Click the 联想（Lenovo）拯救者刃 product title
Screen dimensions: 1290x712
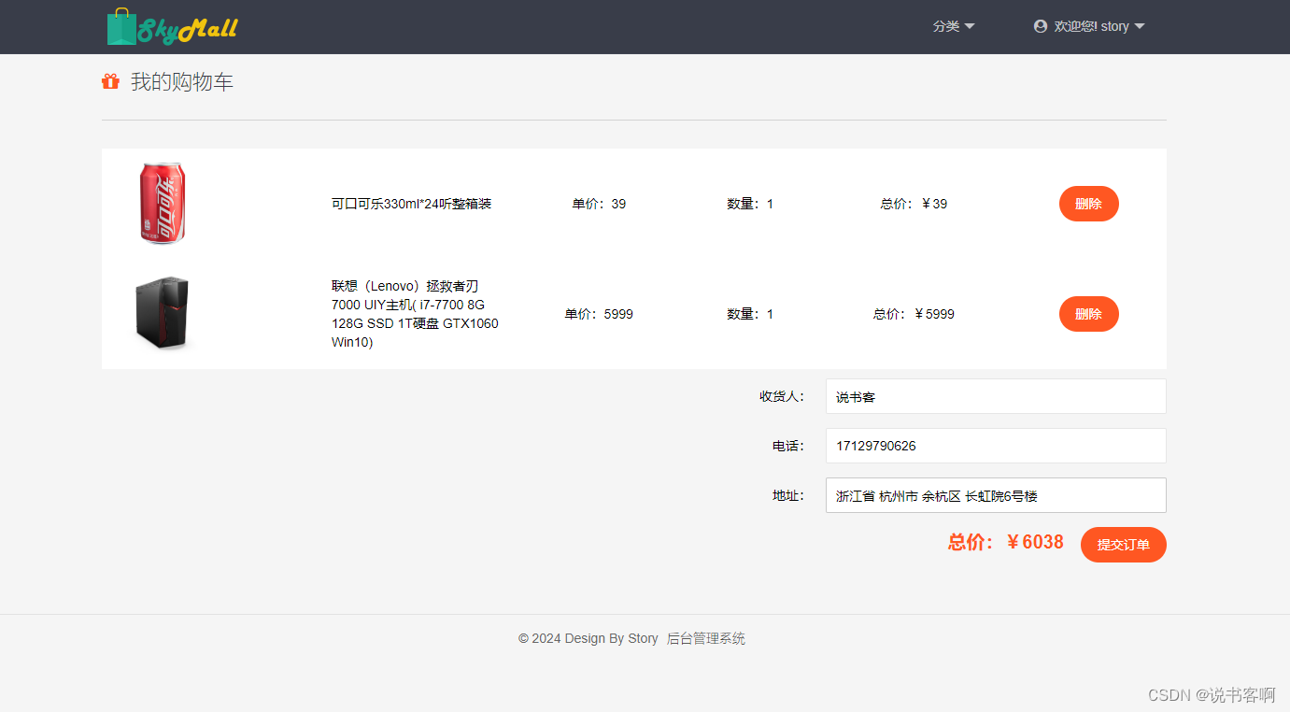click(x=415, y=314)
